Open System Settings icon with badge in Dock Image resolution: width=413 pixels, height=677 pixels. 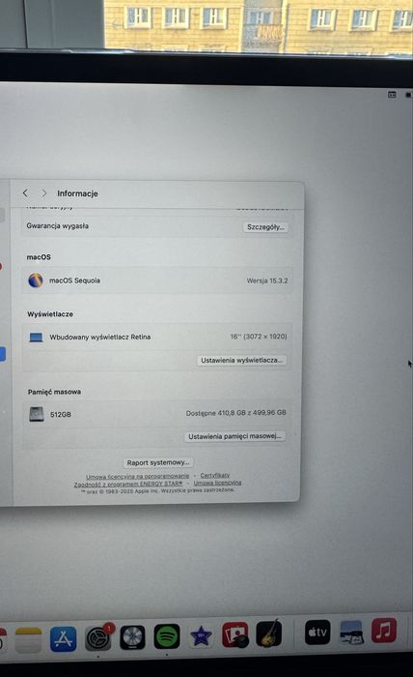97,637
